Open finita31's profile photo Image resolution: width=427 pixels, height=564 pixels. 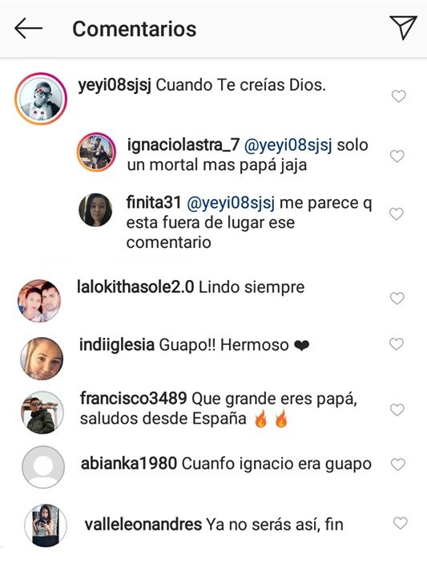pyautogui.click(x=95, y=210)
